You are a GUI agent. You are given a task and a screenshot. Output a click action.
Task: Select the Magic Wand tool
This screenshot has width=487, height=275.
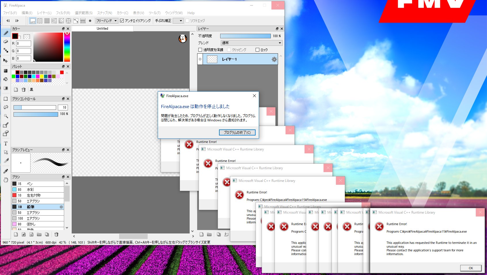pos(5,116)
